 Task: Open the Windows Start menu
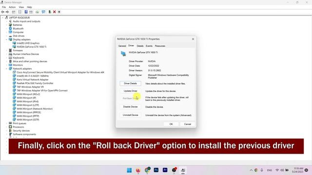pyautogui.click(x=129, y=170)
